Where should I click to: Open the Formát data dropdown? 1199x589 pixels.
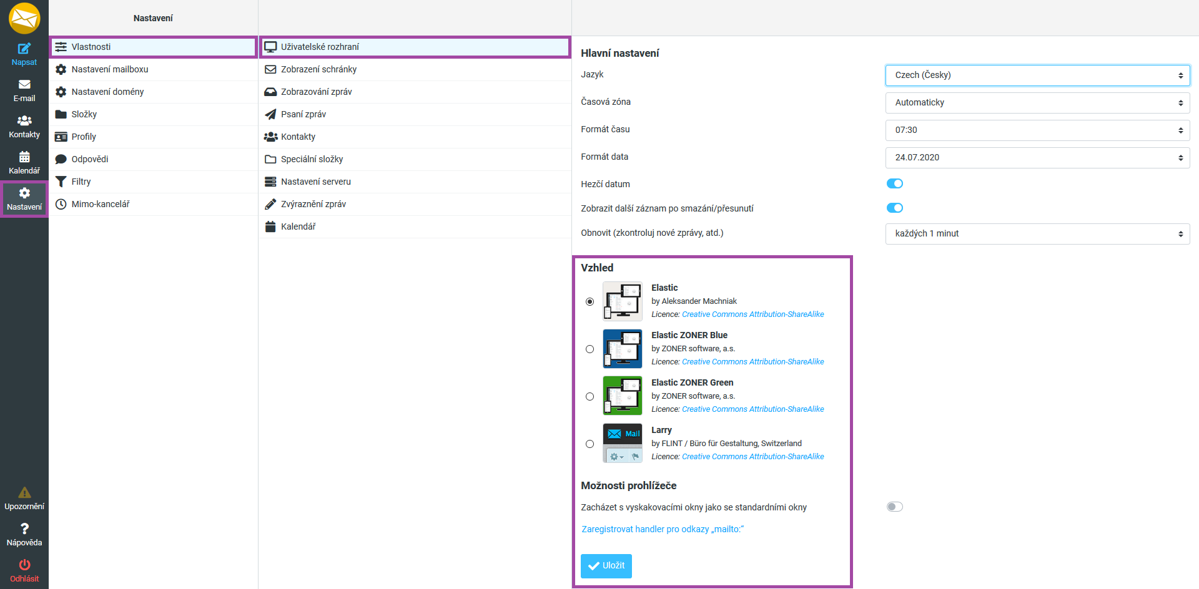pos(1037,157)
